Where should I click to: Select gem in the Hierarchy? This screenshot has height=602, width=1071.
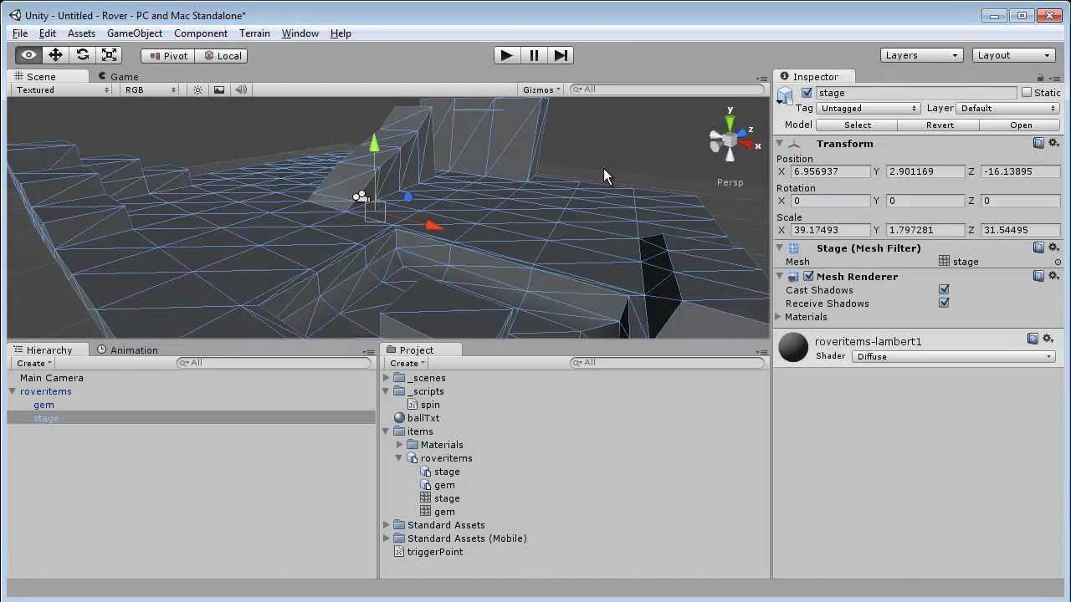(x=44, y=405)
